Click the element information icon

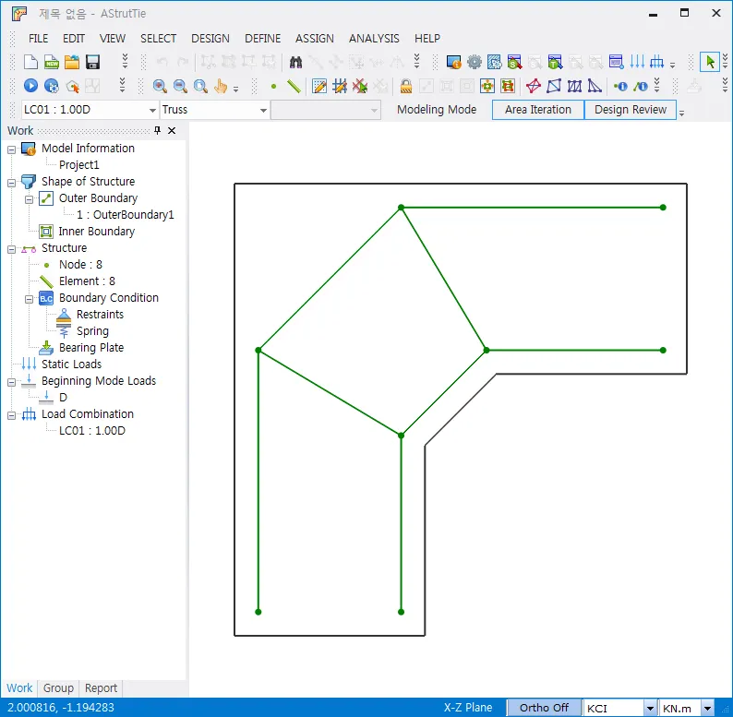[x=641, y=86]
